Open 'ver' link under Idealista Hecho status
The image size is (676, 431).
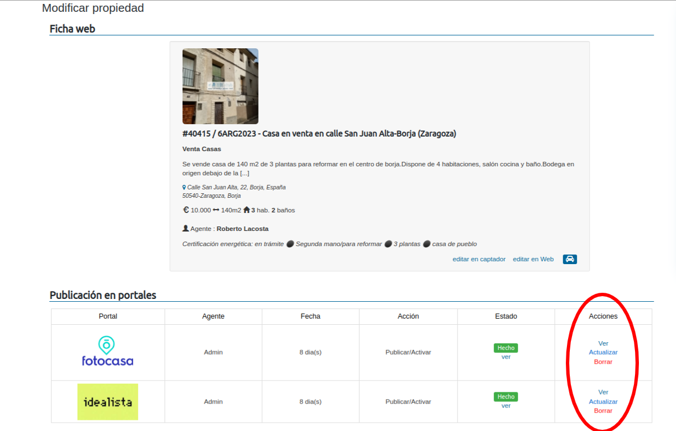[506, 406]
